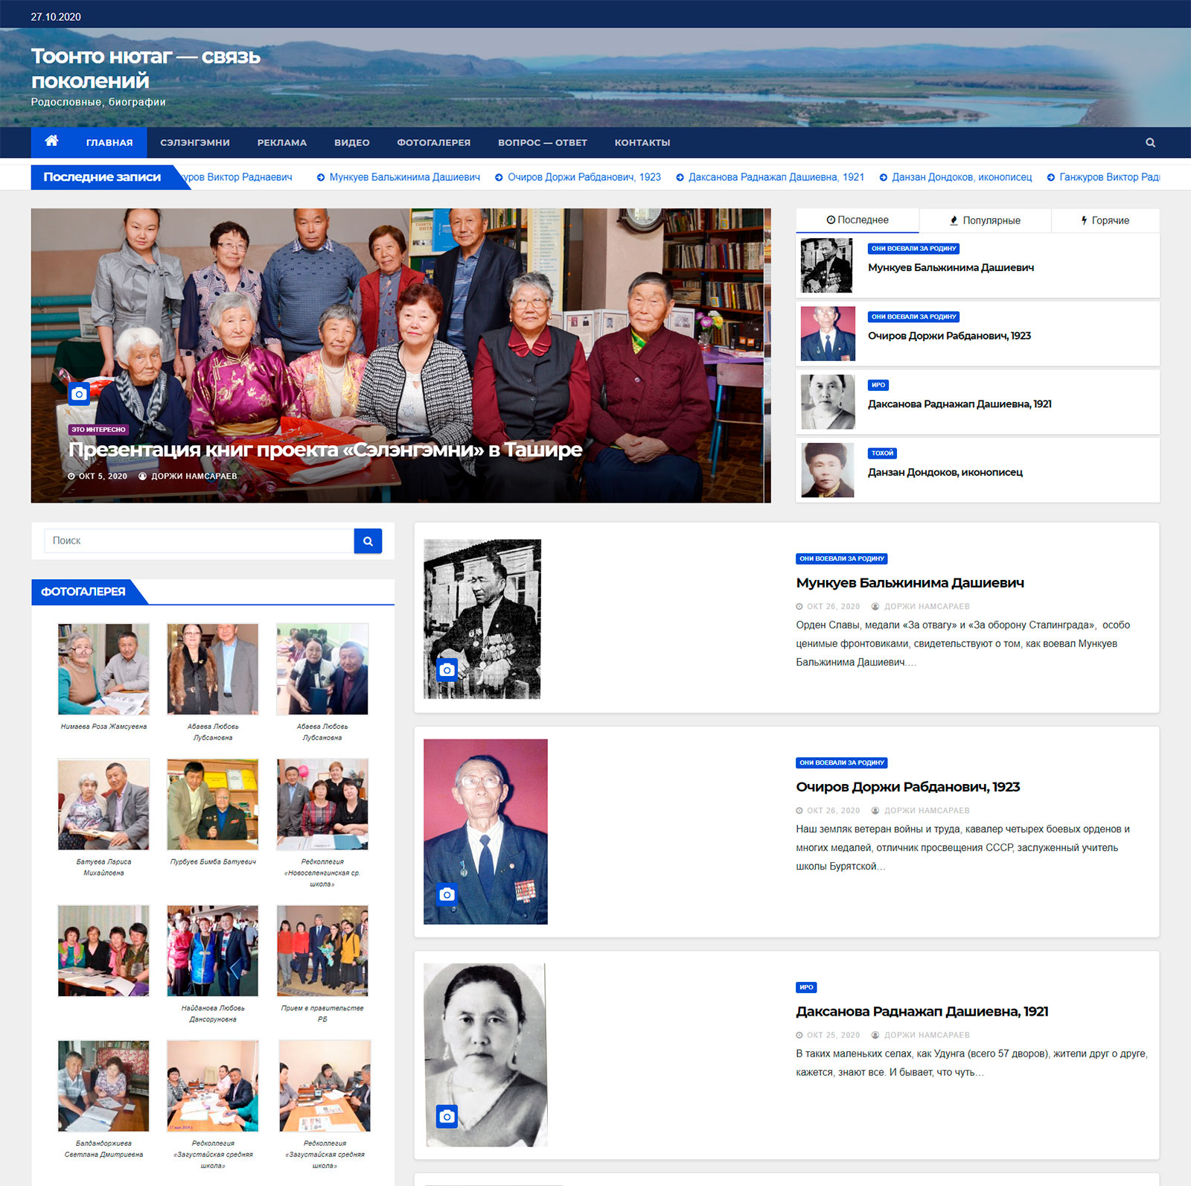This screenshot has width=1191, height=1186.
Task: Open sidebar post Данзан Дондоков, иконописец
Action: [945, 472]
